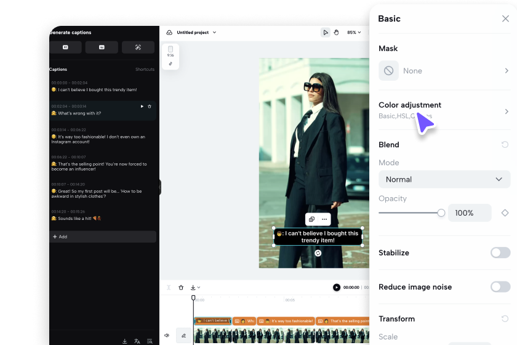Close the Basic panel
Viewport: 517px width, 345px height.
[x=505, y=18]
